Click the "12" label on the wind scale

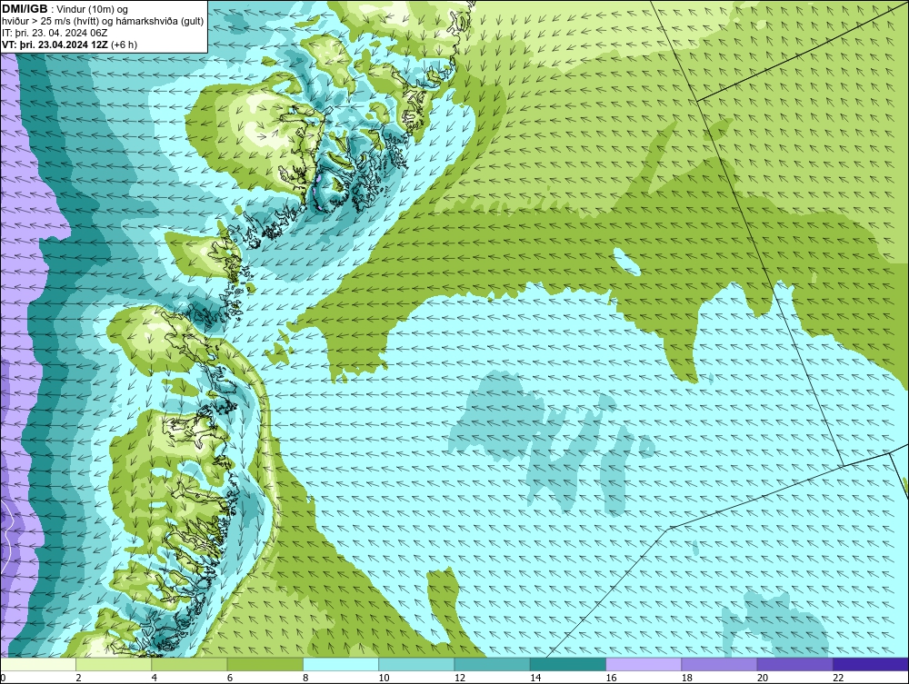click(x=460, y=679)
